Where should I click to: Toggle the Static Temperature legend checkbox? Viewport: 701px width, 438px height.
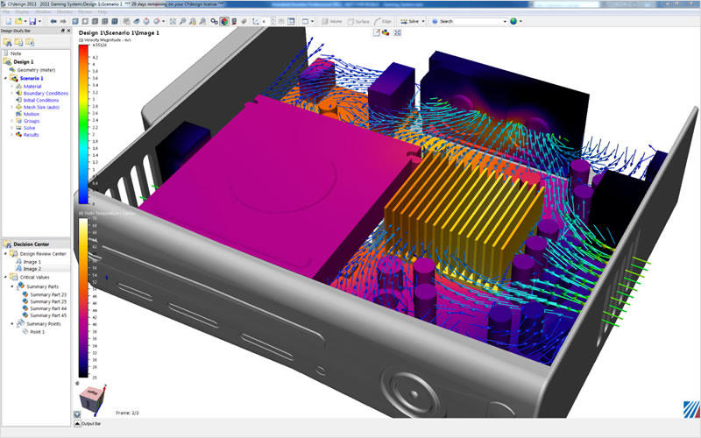point(81,213)
